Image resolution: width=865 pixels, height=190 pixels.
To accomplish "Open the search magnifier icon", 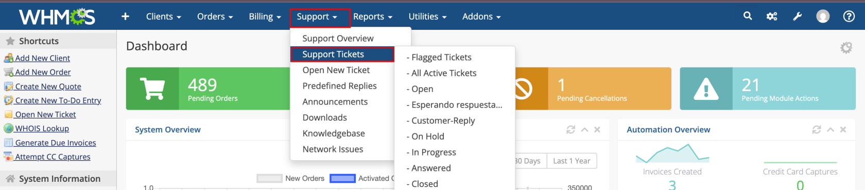I will coord(748,16).
